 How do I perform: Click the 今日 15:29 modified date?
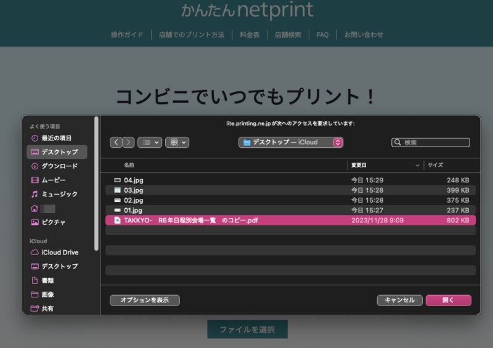click(x=367, y=180)
